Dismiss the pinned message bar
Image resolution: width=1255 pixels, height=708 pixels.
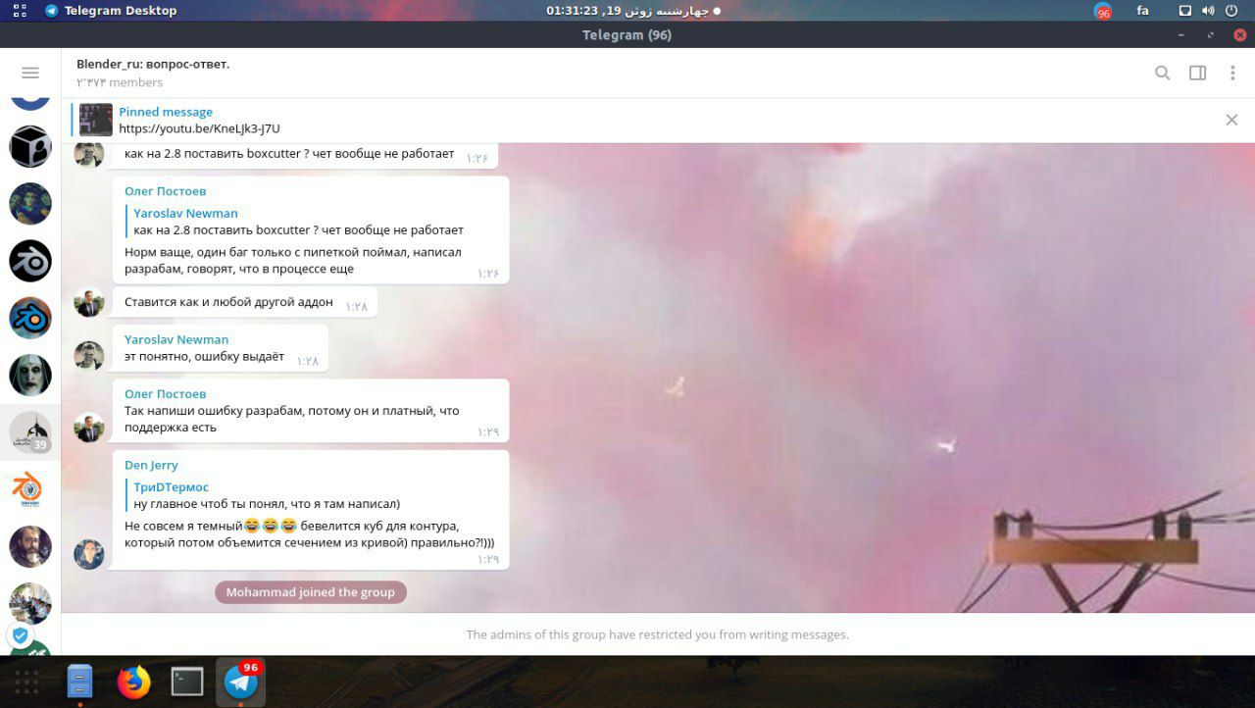point(1231,120)
